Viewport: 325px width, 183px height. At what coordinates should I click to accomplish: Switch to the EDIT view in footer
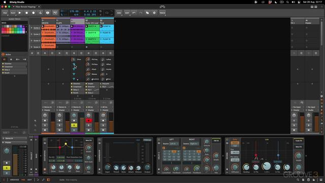[x=29, y=179]
